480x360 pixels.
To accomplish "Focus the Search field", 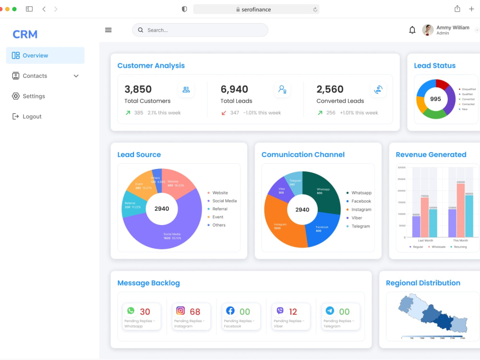I will click(x=200, y=30).
